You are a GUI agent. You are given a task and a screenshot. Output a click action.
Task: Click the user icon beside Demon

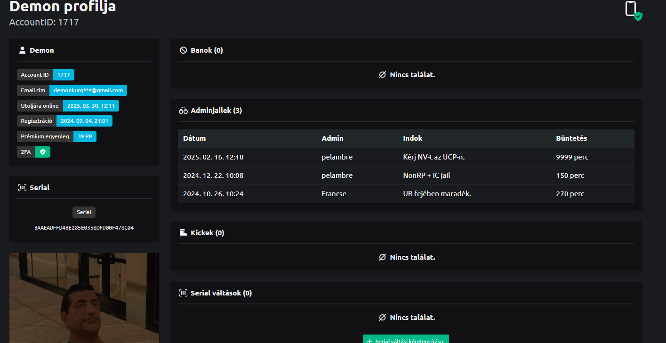point(22,50)
